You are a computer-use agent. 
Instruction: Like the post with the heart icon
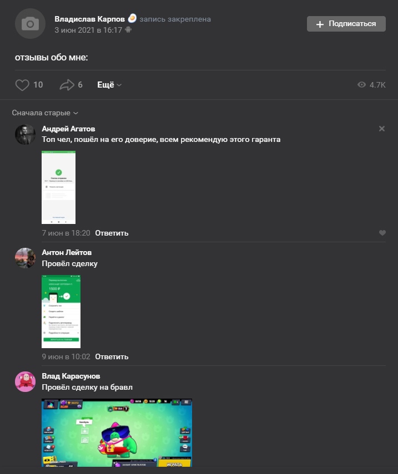[x=22, y=85]
